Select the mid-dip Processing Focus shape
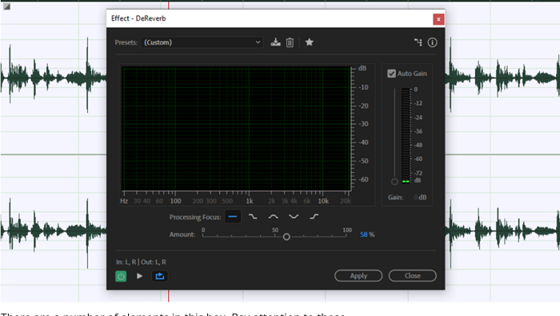 [x=294, y=217]
